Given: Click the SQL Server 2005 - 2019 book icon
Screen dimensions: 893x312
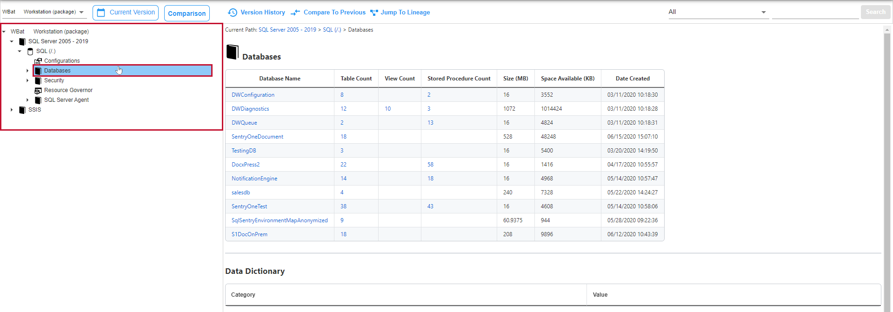Looking at the screenshot, I should click(x=22, y=41).
